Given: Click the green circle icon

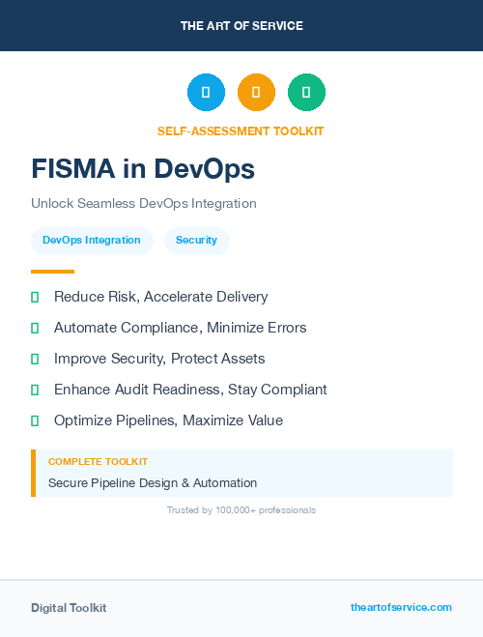Looking at the screenshot, I should (306, 92).
